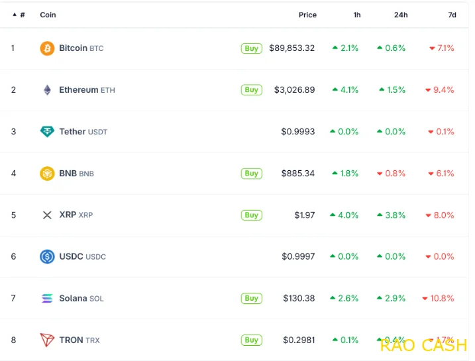The width and height of the screenshot is (475, 361).
Task: Click the Solana logo icon
Action: pyautogui.click(x=47, y=299)
